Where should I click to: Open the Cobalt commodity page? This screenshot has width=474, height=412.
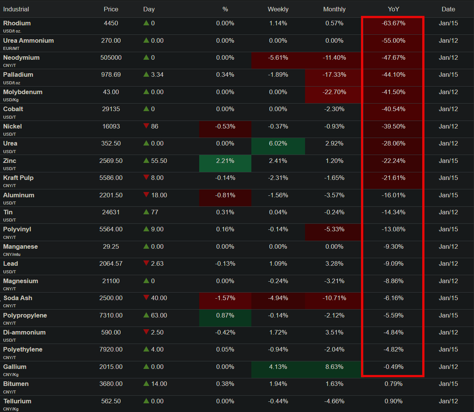click(x=13, y=109)
